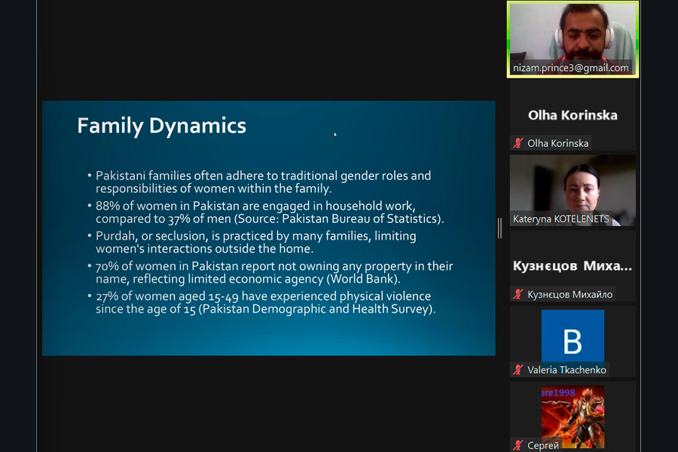Click the World Bank property statistic bullet
The width and height of the screenshot is (678, 452).
274,273
